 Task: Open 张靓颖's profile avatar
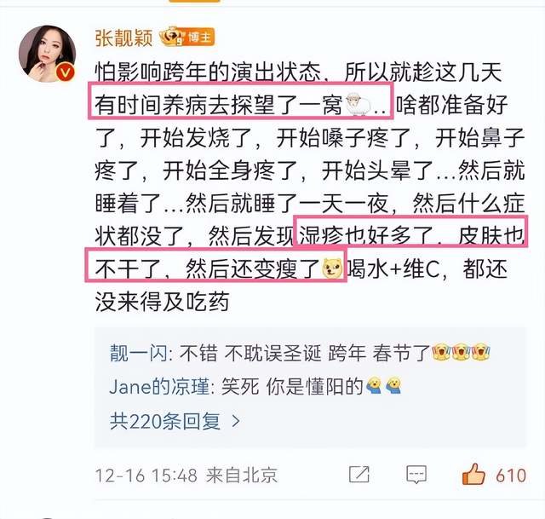point(48,54)
